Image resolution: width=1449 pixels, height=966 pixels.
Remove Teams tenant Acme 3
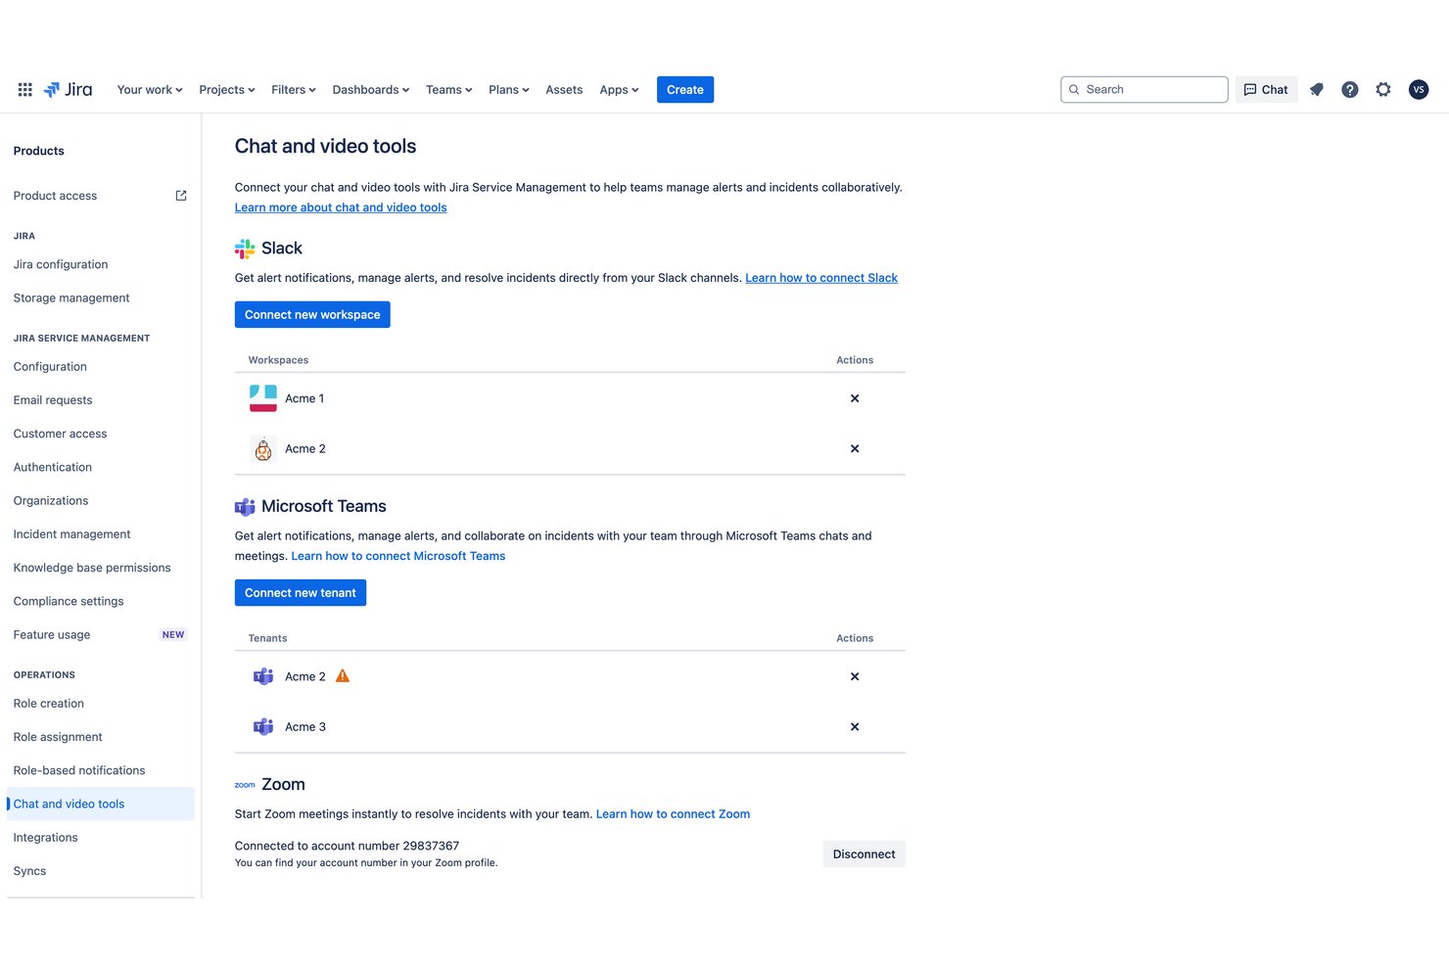coord(855,726)
